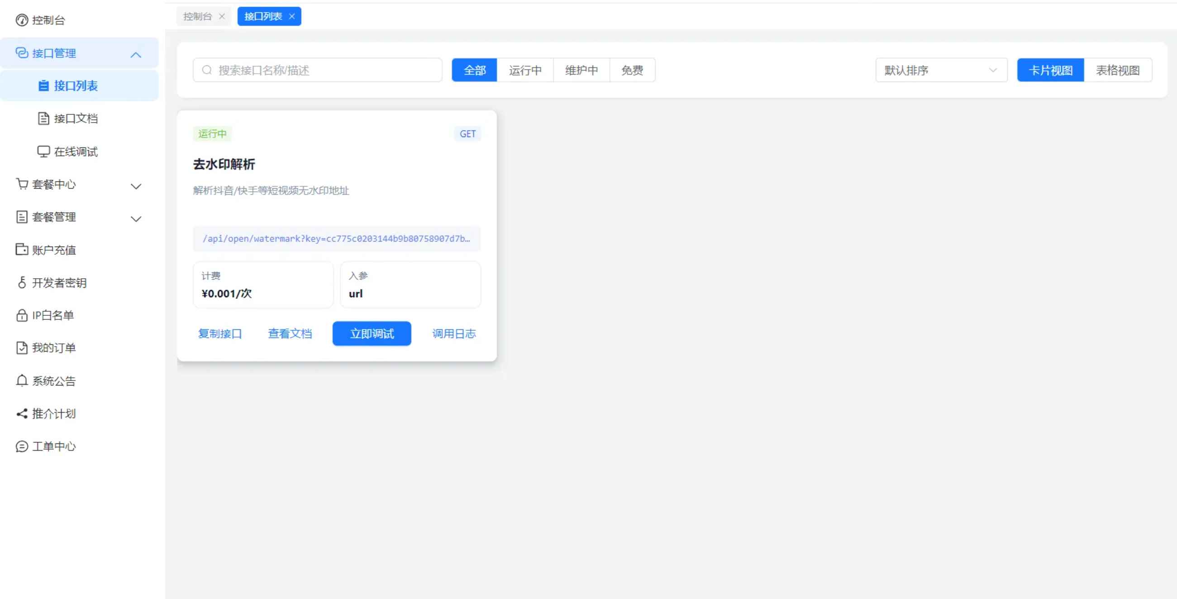Collapse the 接口管理 menu section
The width and height of the screenshot is (1177, 599).
coord(136,55)
